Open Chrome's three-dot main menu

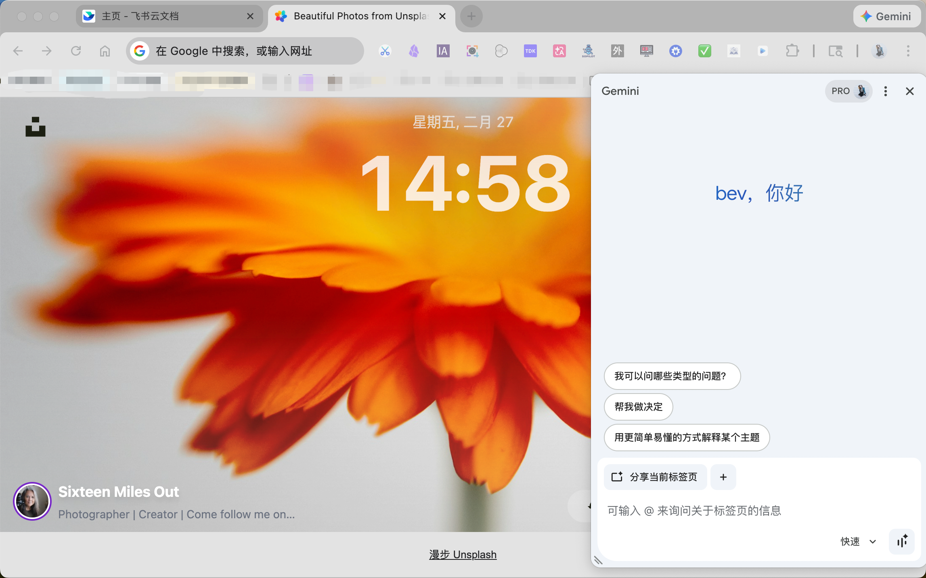(908, 51)
